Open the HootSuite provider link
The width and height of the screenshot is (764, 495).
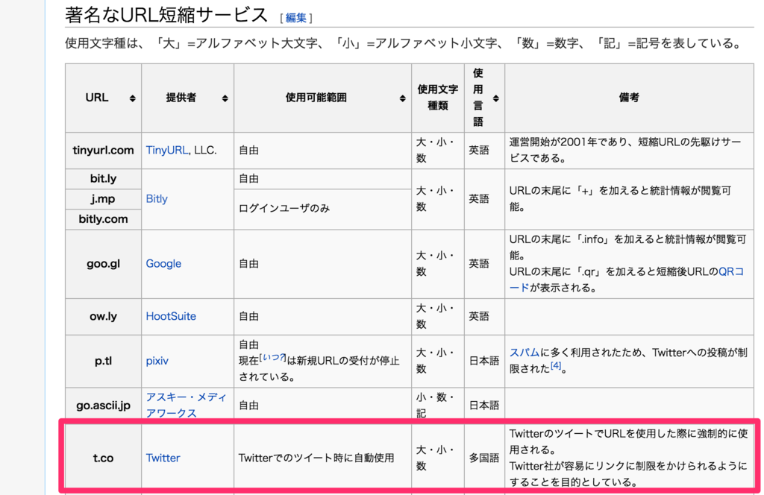(x=171, y=316)
